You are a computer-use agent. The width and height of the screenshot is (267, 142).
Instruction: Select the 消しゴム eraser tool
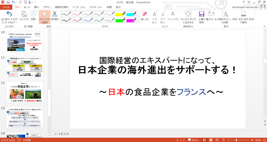click(x=144, y=16)
